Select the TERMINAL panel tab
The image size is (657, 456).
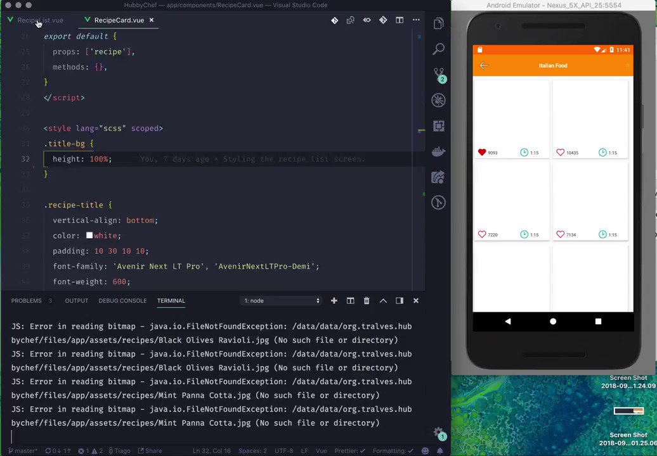(171, 301)
